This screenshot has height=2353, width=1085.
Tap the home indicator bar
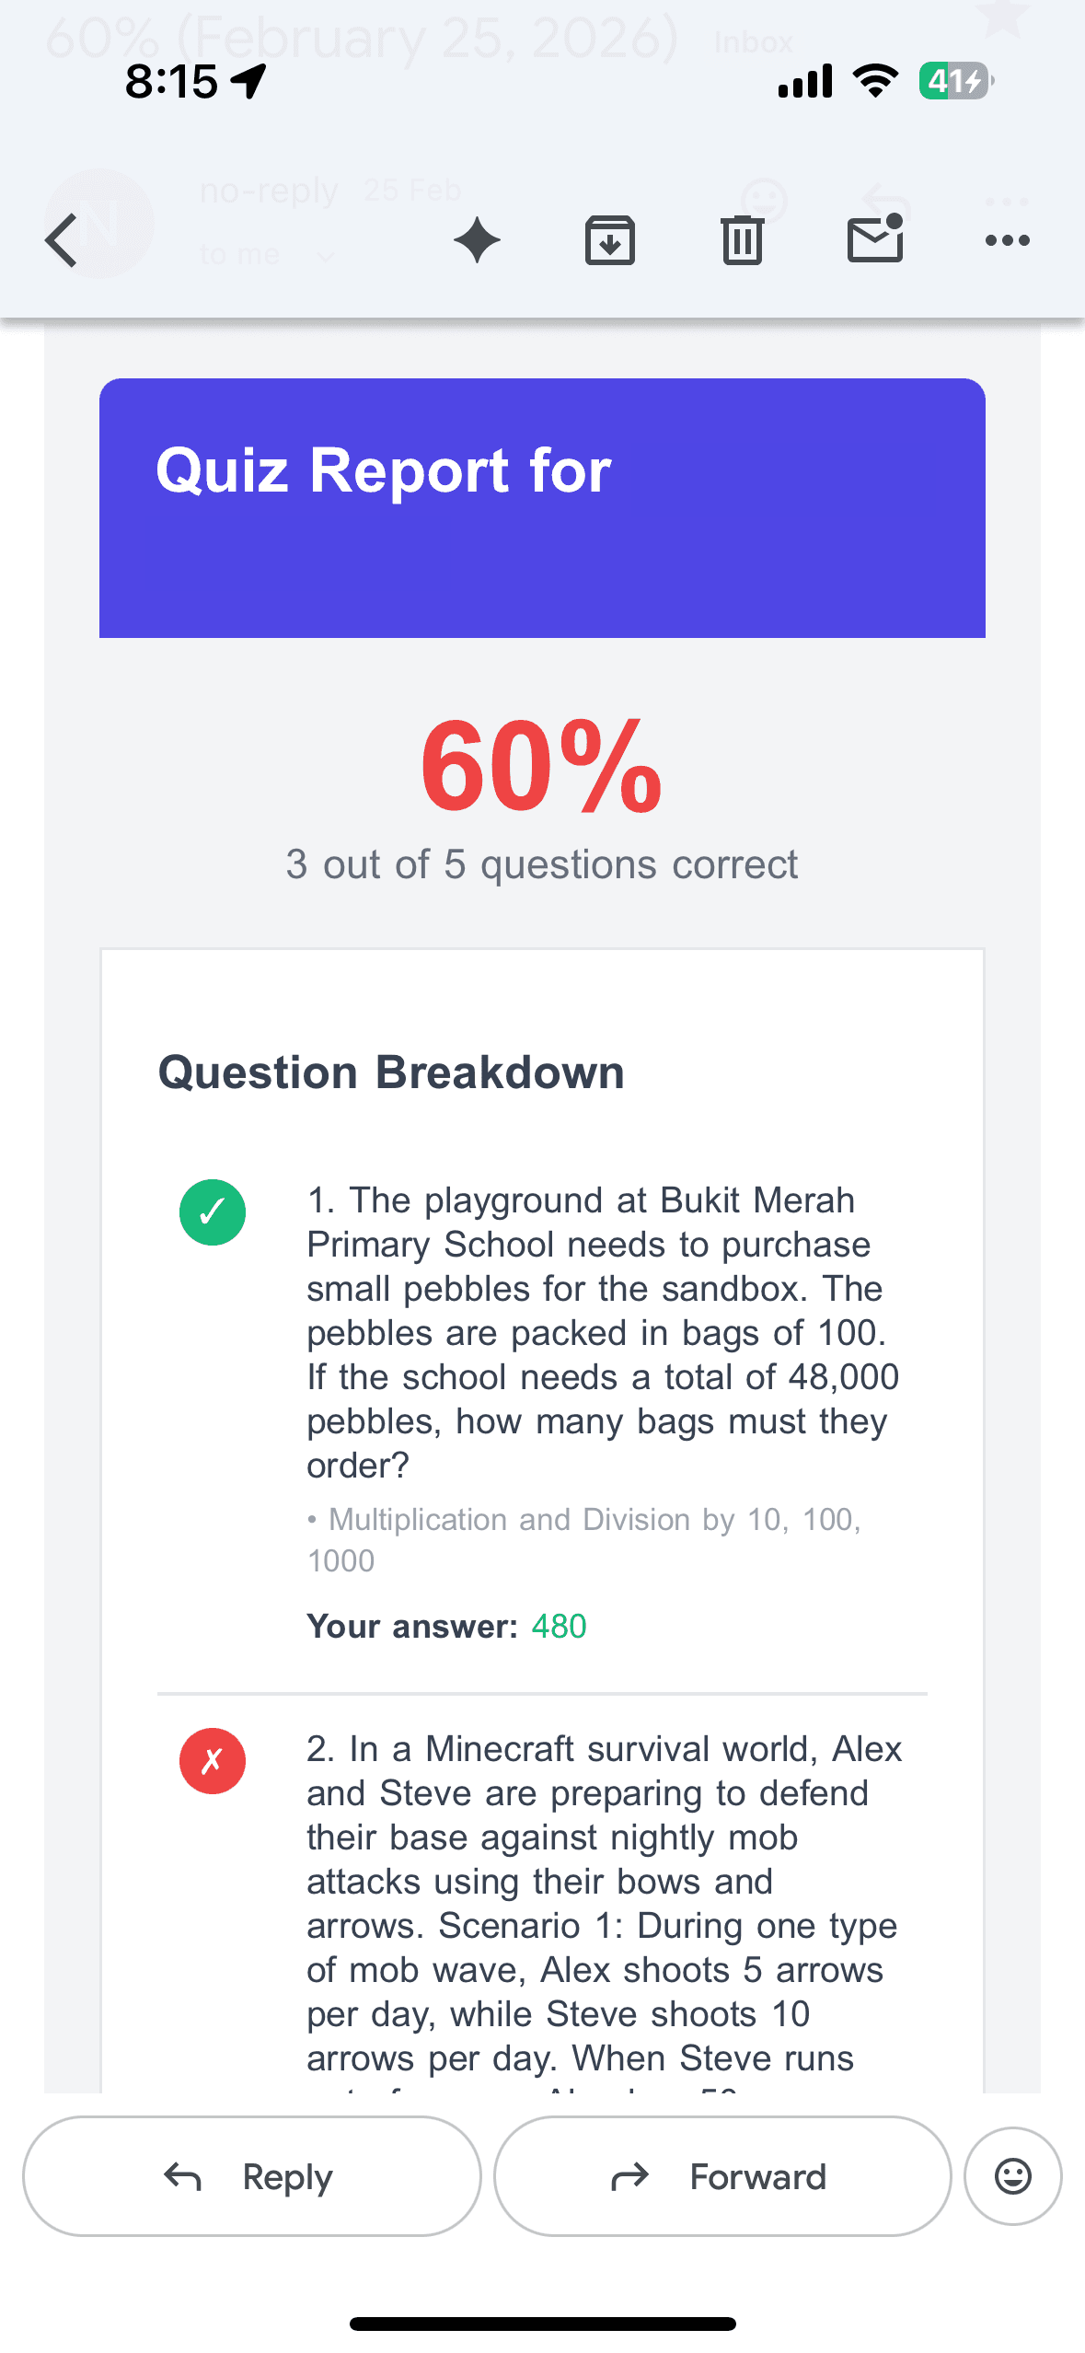[542, 2324]
